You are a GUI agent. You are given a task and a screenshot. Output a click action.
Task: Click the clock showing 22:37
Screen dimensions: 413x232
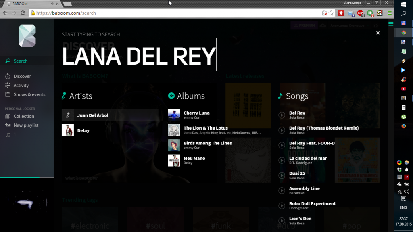point(403,219)
